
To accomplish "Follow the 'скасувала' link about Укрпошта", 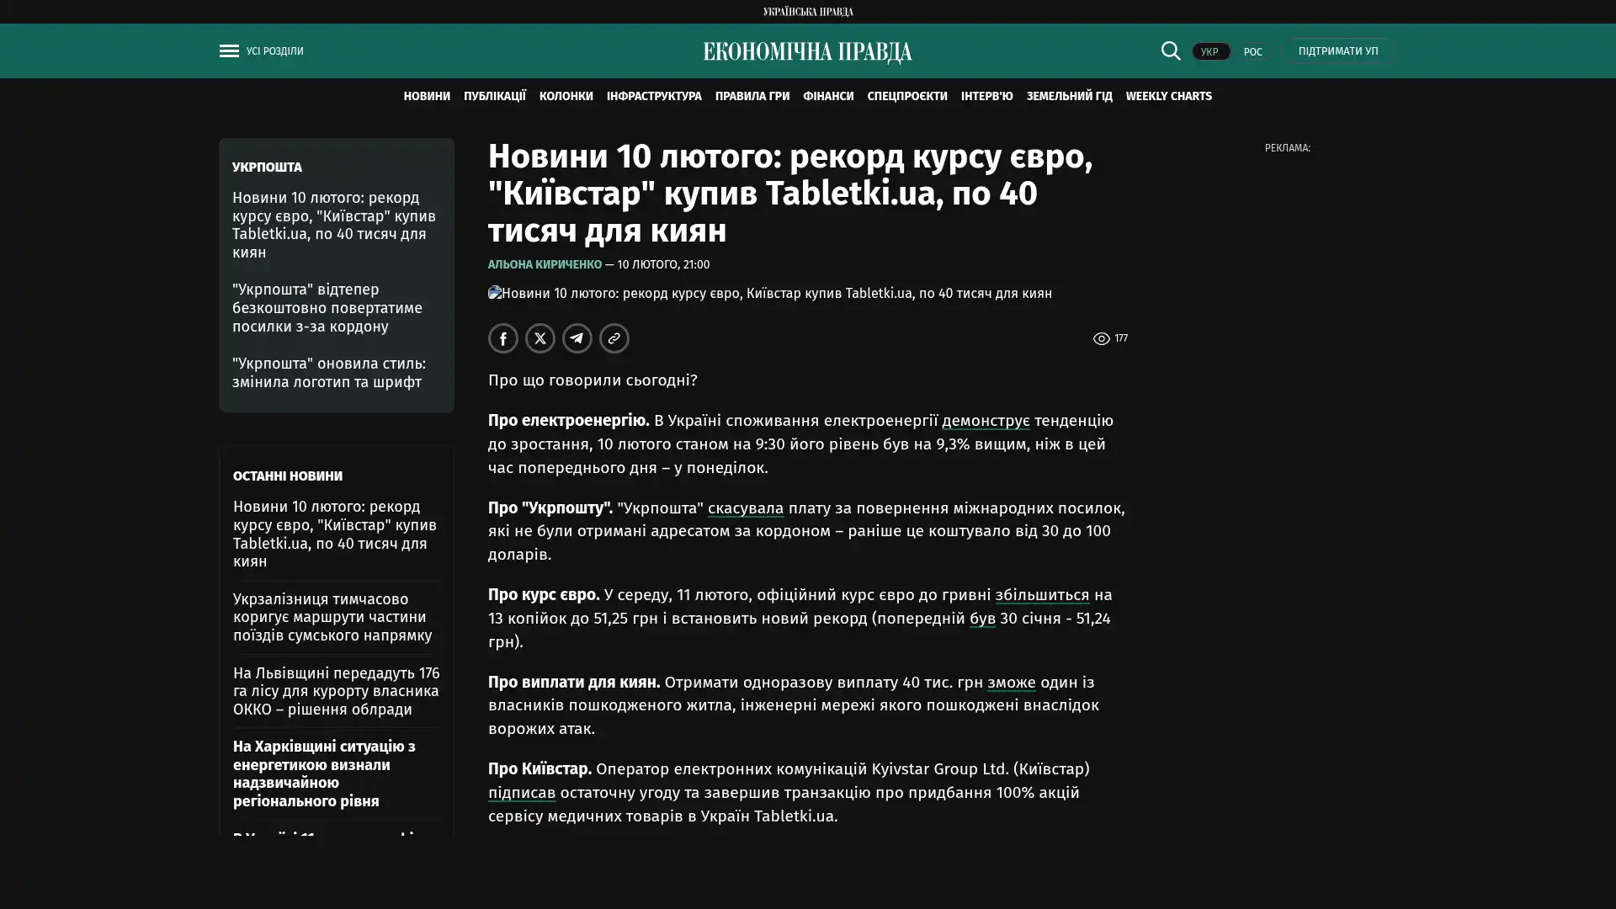I will point(745,508).
